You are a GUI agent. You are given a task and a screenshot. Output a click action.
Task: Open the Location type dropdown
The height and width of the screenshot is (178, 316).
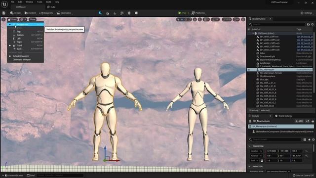click(256, 151)
